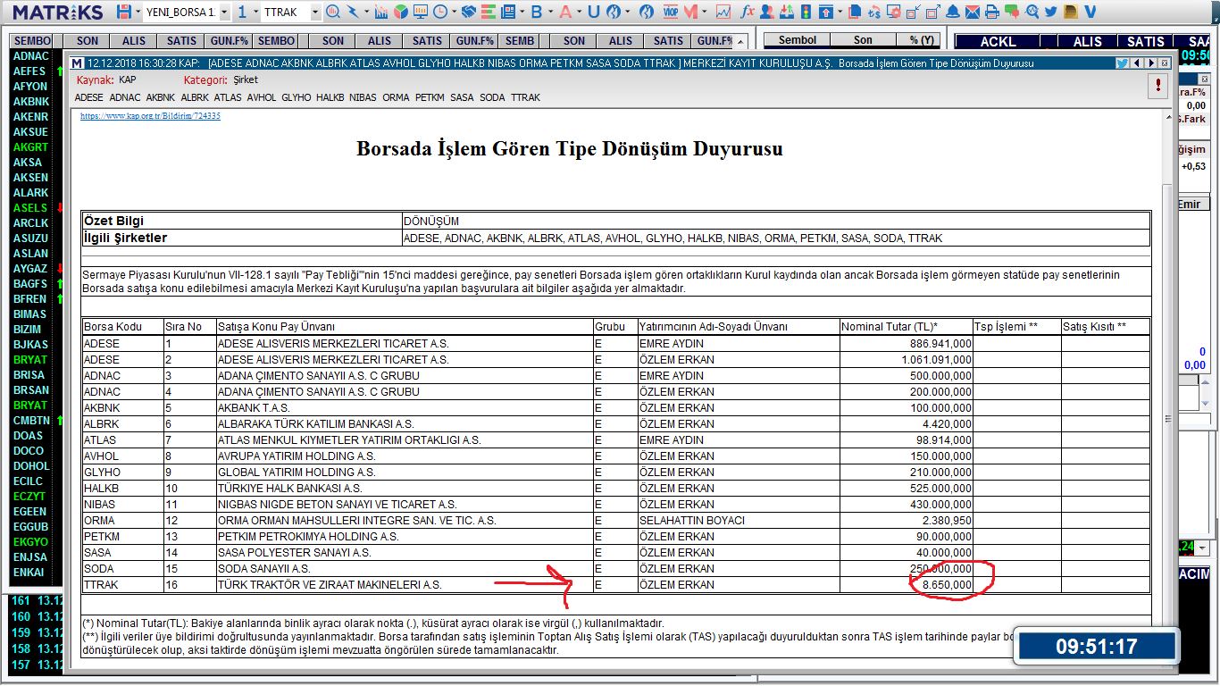Image resolution: width=1220 pixels, height=686 pixels.
Task: Click the red save floppy disk icon
Action: click(123, 12)
